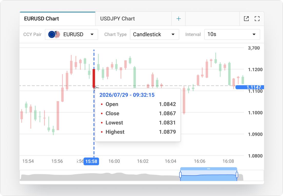Viewport: 283px width, 196px height.
Task: Click the 16:08 time axis label
Action: coord(228,161)
